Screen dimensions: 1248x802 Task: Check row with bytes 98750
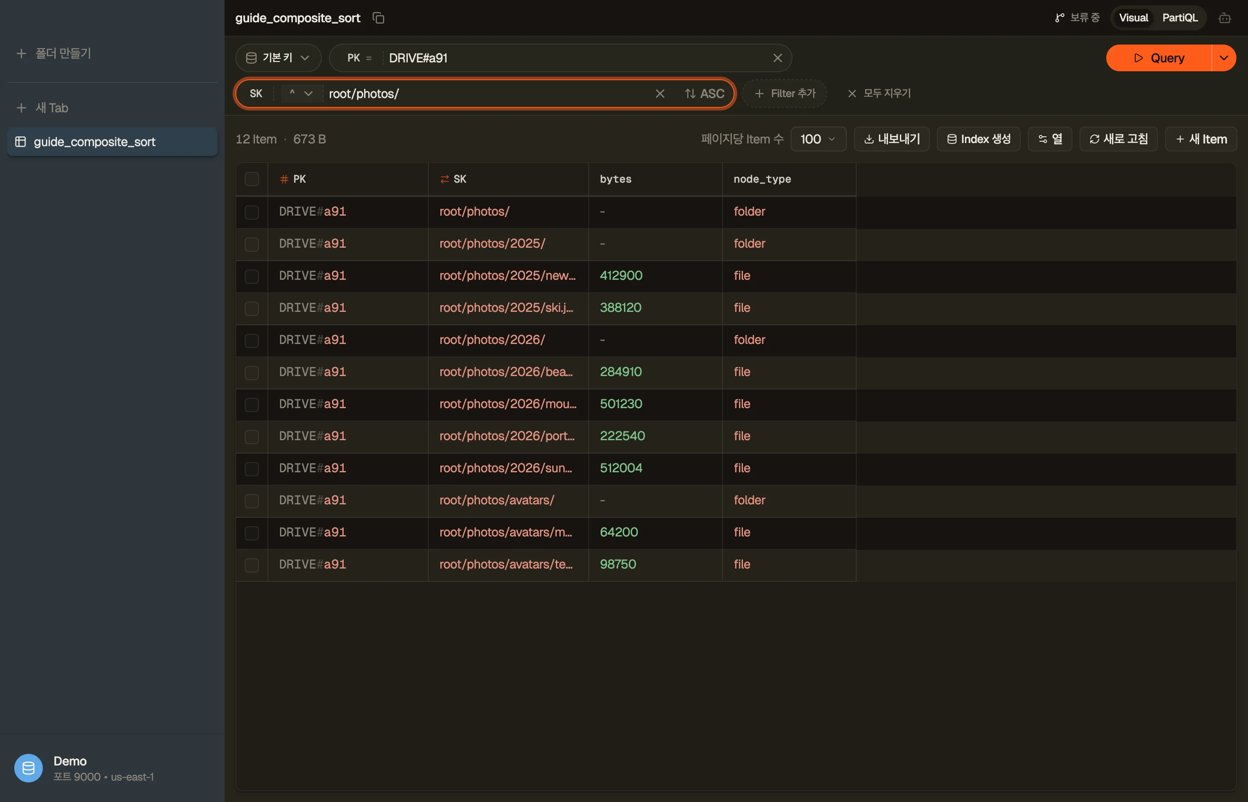[251, 565]
